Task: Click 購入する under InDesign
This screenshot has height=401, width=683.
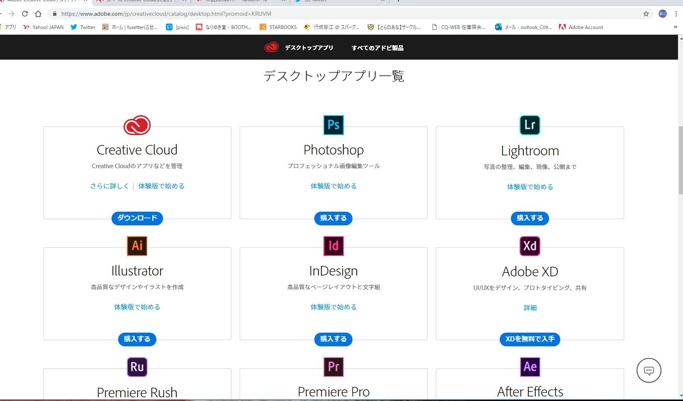Action: click(x=333, y=339)
